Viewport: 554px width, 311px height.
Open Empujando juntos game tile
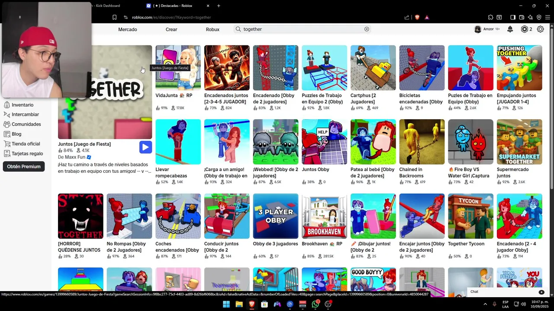coord(519,78)
